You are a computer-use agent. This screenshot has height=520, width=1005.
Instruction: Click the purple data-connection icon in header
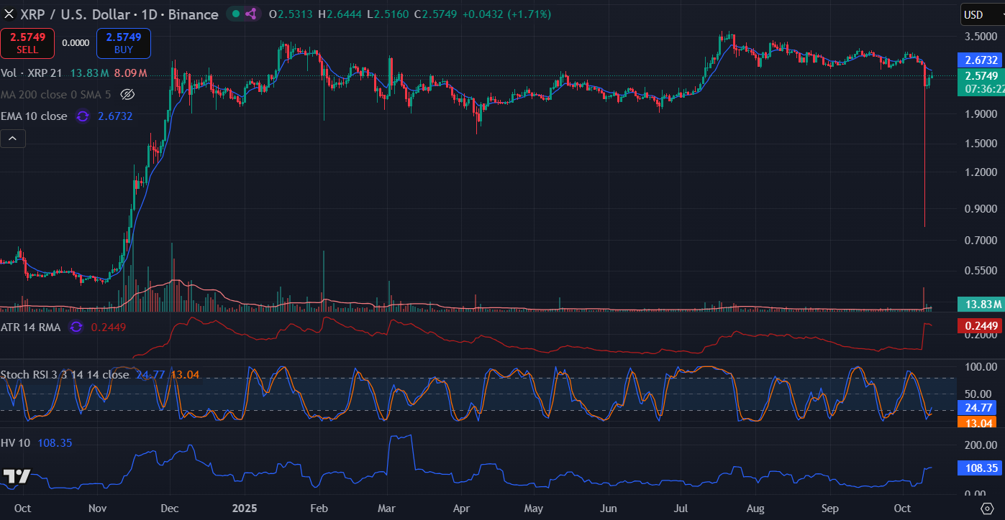point(251,14)
